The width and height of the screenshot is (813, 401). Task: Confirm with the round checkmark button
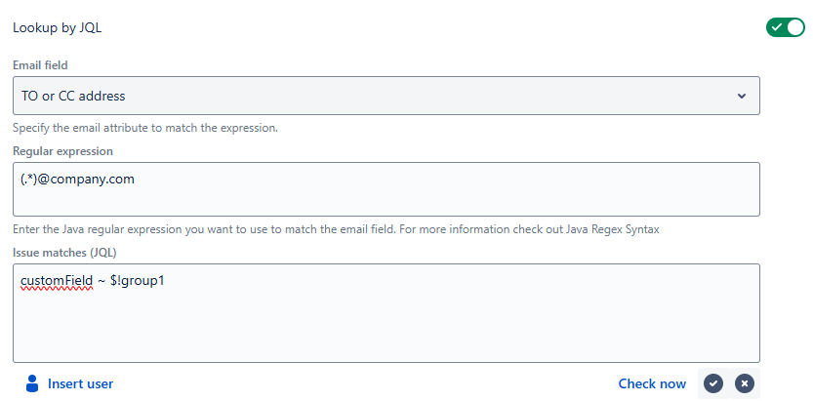[x=713, y=383]
